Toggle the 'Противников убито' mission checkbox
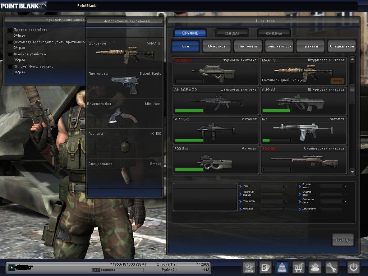The height and width of the screenshot is (276, 368). 10,30
